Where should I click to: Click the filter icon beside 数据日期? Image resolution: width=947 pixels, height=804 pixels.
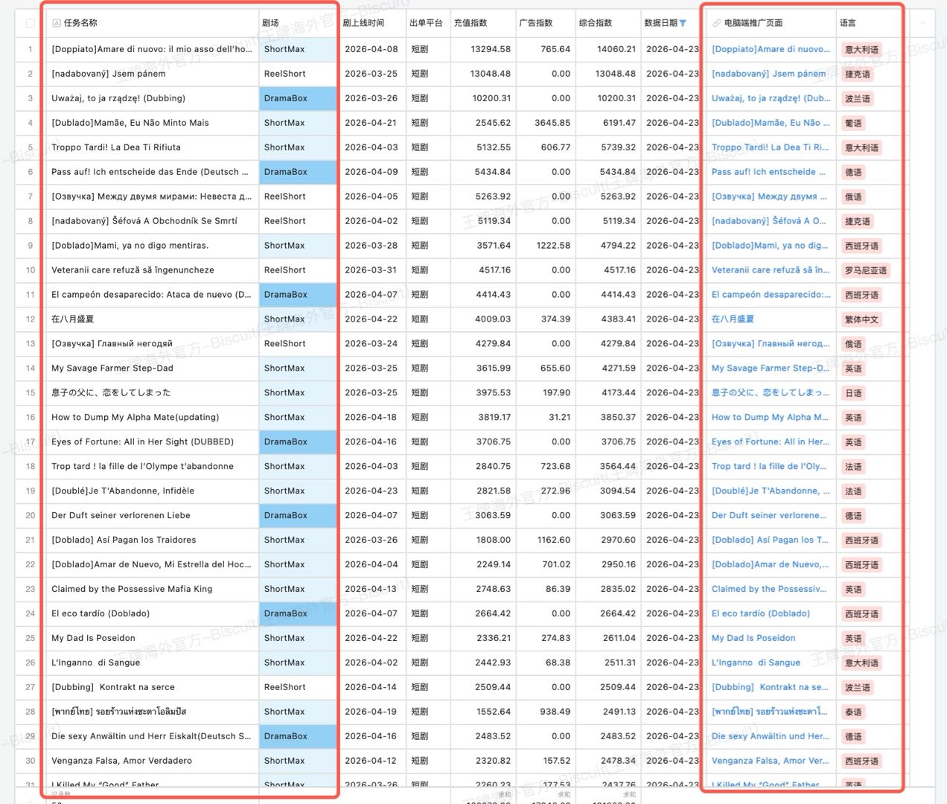(683, 23)
